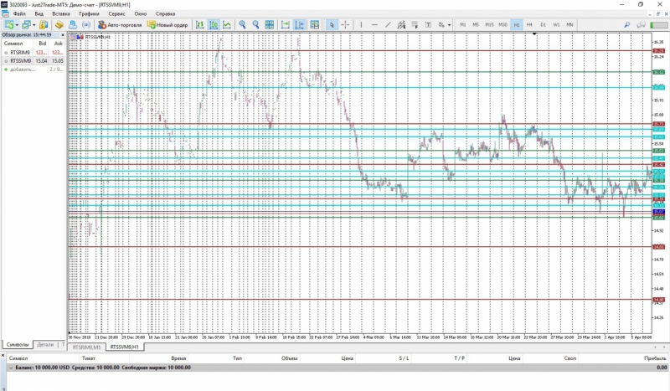Switch timeframe to M1
This screenshot has width=670, height=391.
coord(463,25)
